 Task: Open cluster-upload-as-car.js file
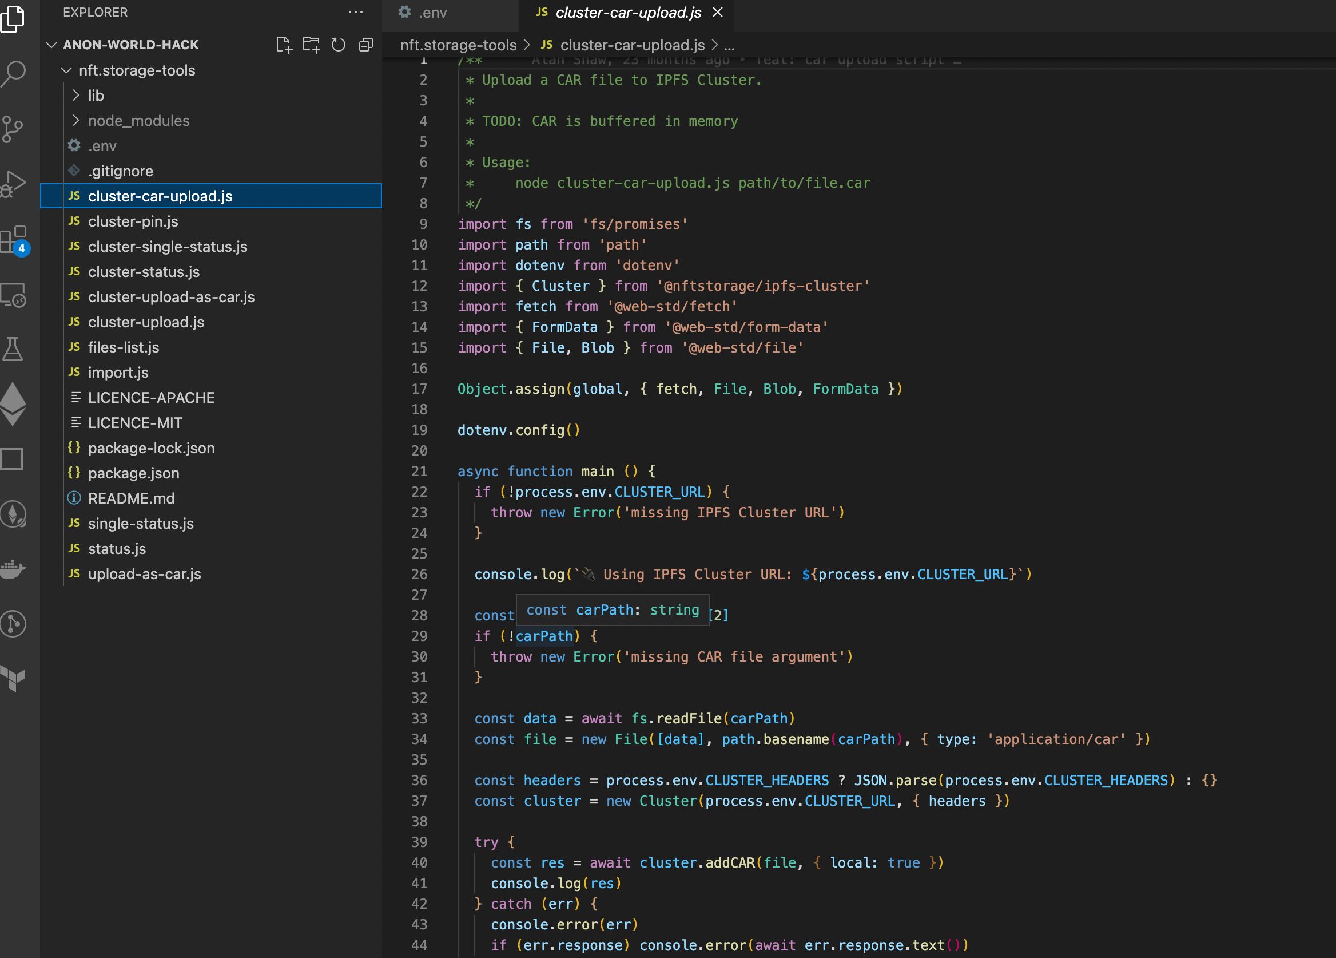pos(212,297)
